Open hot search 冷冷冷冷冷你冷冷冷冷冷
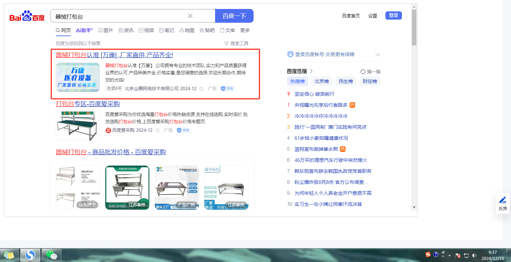The width and height of the screenshot is (511, 262). pyautogui.click(x=321, y=116)
